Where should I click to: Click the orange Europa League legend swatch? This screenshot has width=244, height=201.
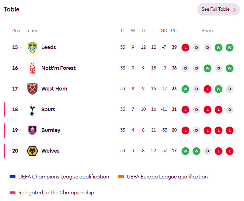[121, 177]
